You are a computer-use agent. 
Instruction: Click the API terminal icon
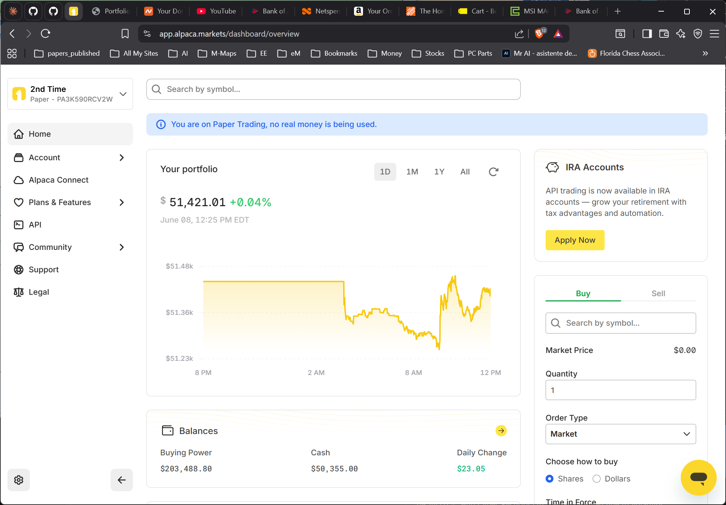pyautogui.click(x=19, y=225)
